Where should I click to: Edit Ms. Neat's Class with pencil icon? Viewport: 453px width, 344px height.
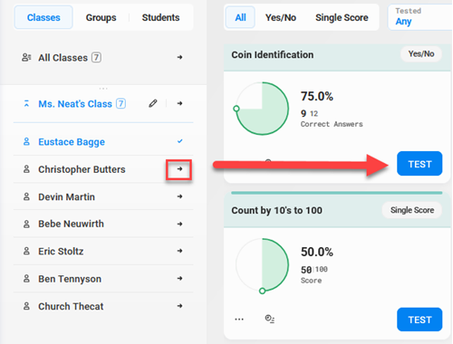153,103
